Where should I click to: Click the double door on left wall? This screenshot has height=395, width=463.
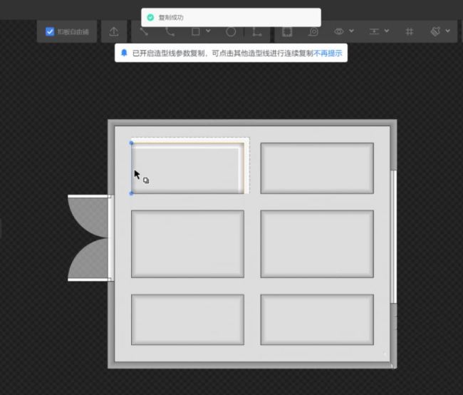pyautogui.click(x=89, y=237)
